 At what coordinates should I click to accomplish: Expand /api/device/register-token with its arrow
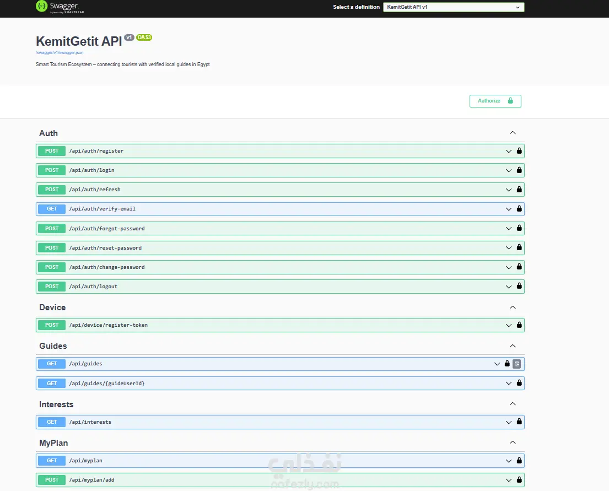pos(509,325)
